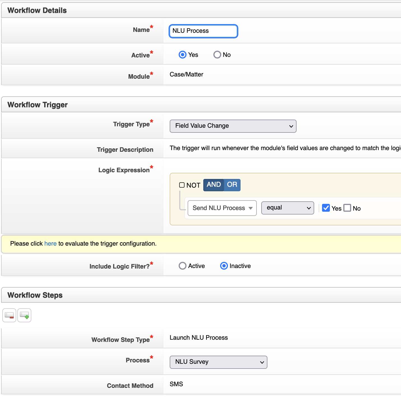The image size is (401, 401).
Task: Uncheck the Yes checkbox in logic rule
Action: coord(326,208)
